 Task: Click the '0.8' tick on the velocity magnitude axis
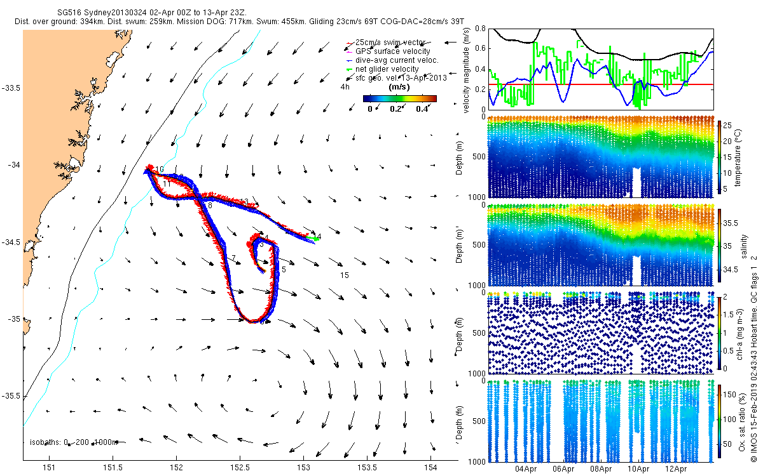pyautogui.click(x=480, y=29)
